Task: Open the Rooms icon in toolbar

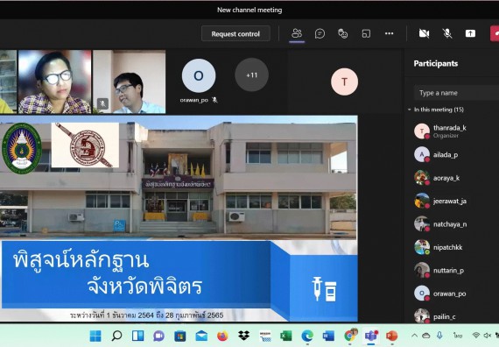Action: (366, 33)
